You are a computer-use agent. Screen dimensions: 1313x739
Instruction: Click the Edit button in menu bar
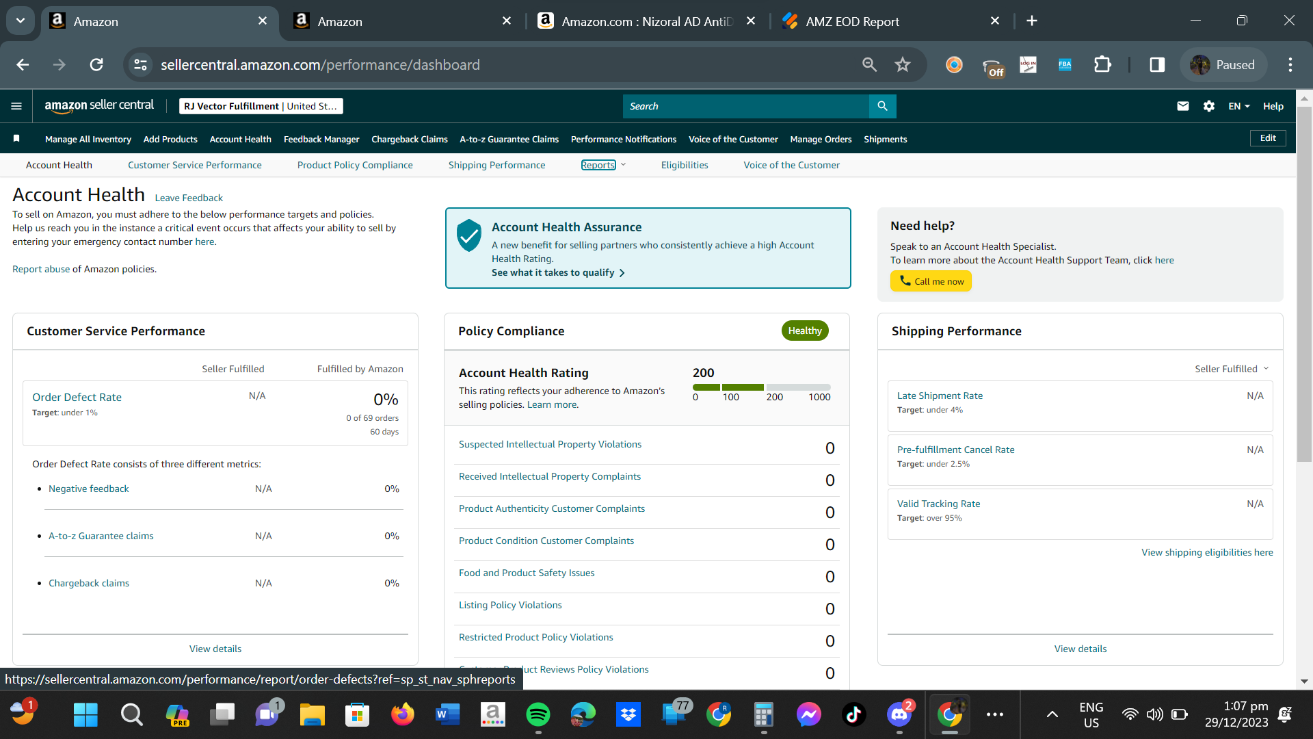pos(1268,138)
